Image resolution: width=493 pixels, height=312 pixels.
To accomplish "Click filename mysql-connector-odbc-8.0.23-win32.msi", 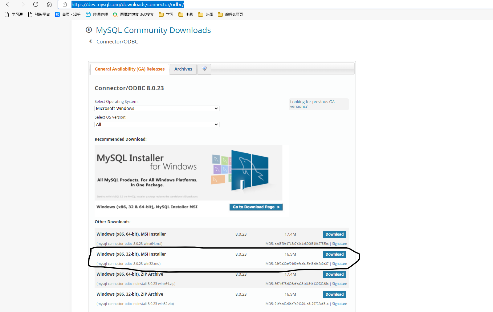I will pos(128,264).
